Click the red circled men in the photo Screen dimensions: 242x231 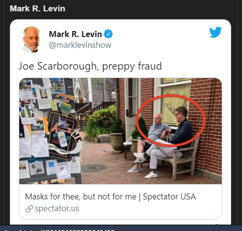pos(171,120)
